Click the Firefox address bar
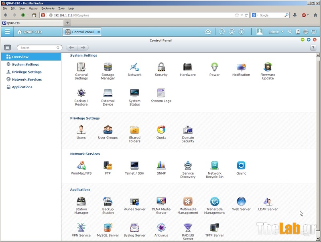This screenshot has height=242, width=321. (x=143, y=15)
